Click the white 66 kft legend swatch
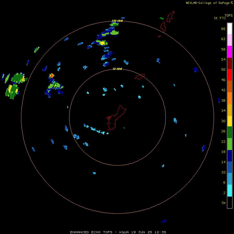Screen dimensions: 234x234 coord(230,29)
